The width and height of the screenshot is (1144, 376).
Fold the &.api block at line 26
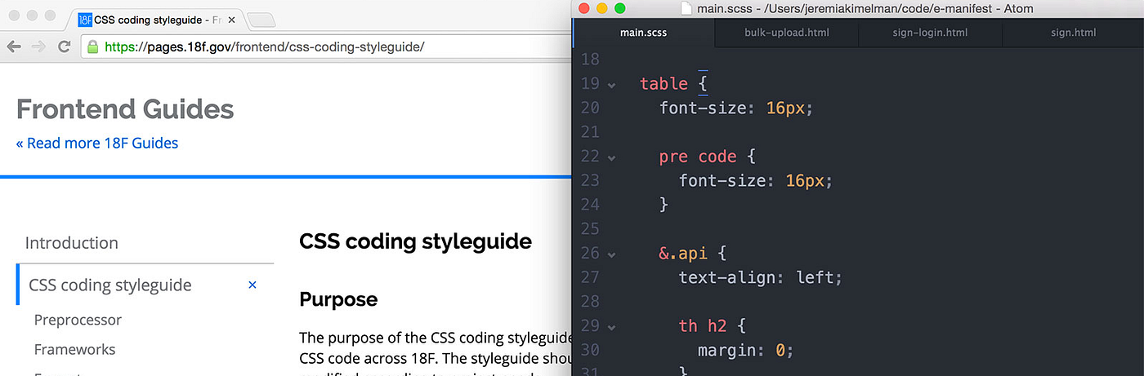tap(611, 254)
